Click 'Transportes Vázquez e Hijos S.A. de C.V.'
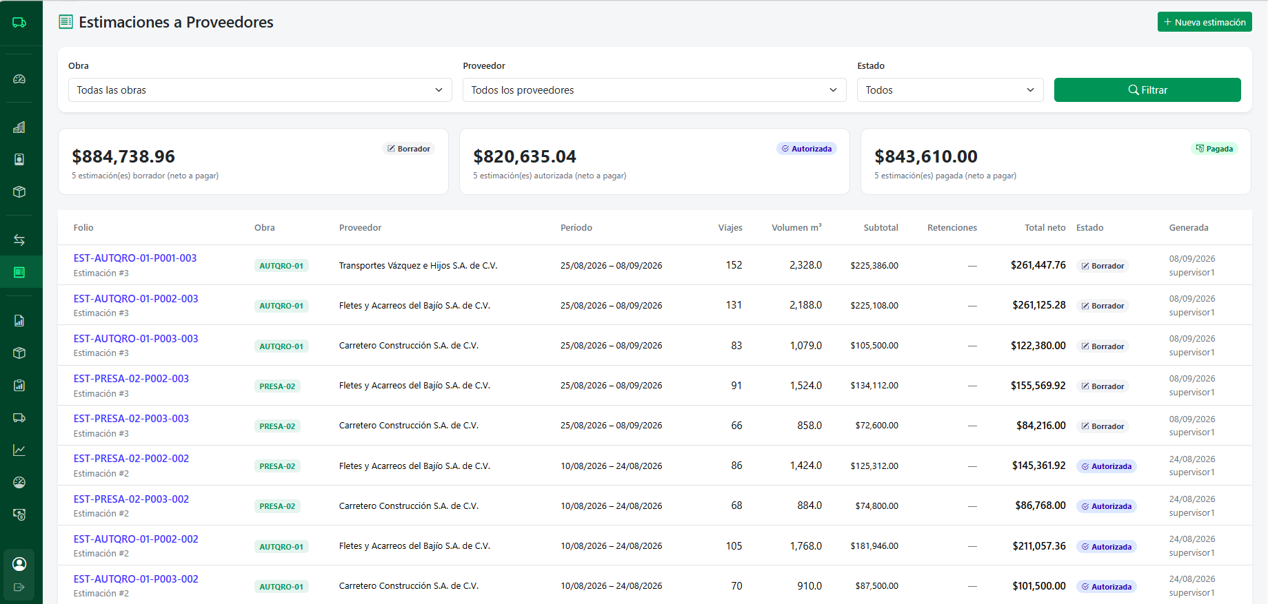 [418, 266]
